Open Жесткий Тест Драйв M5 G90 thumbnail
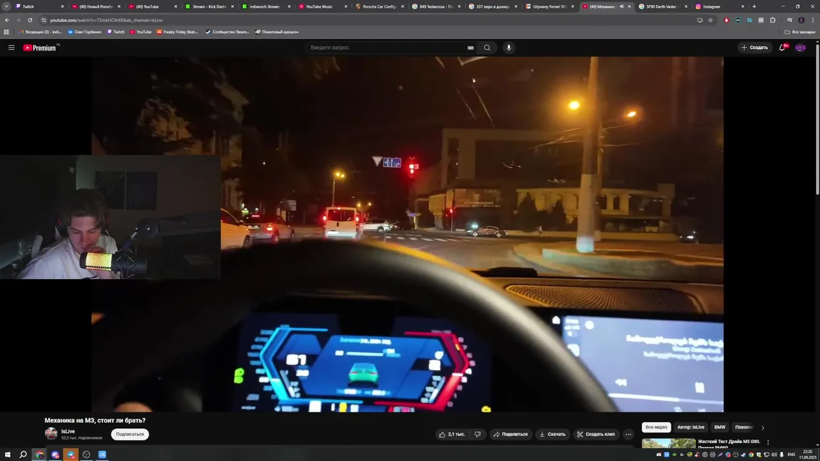This screenshot has height=461, width=820. (669, 443)
